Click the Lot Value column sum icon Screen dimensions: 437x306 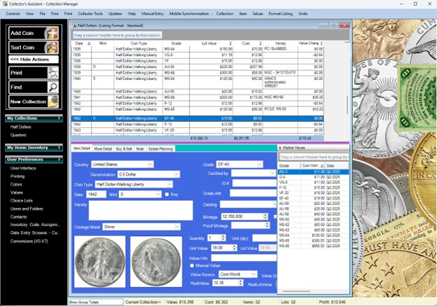pyautogui.click(x=230, y=43)
